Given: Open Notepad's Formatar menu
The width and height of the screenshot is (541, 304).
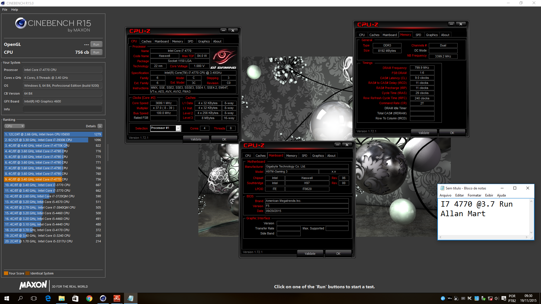Looking at the screenshot, I should click(474, 195).
